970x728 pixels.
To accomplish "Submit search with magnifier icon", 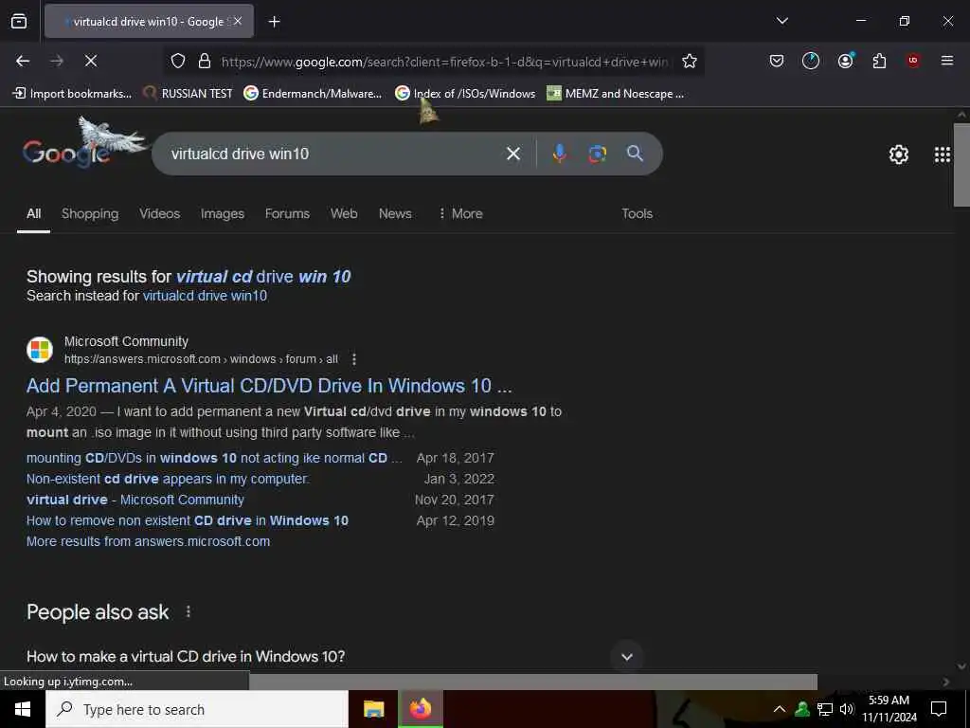I will click(635, 154).
